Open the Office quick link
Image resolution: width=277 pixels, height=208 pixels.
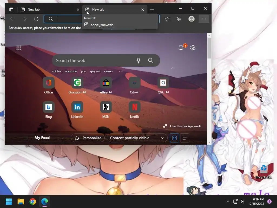tap(49, 85)
